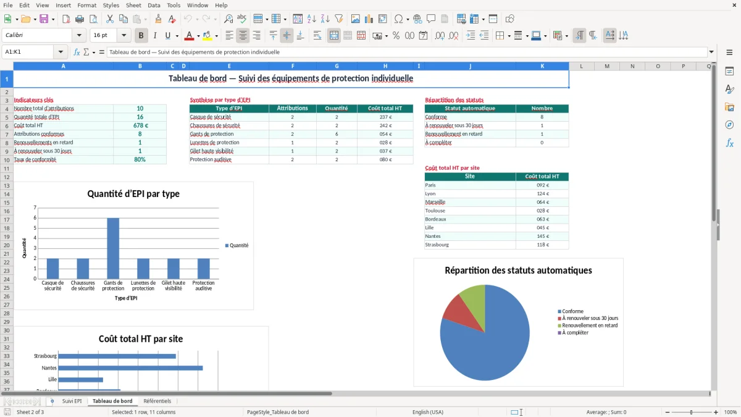The height and width of the screenshot is (417, 741).
Task: Toggle Print Preview icon
Action: pyautogui.click(x=93, y=19)
